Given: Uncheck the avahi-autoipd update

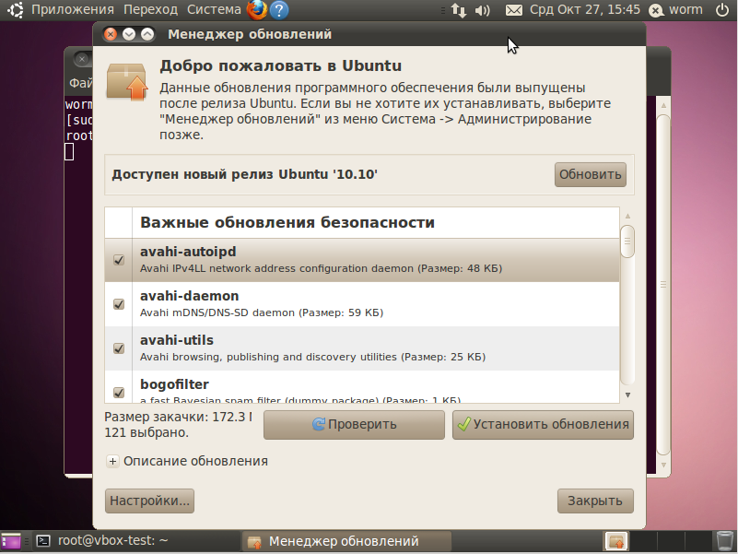Looking at the screenshot, I should pyautogui.click(x=119, y=260).
